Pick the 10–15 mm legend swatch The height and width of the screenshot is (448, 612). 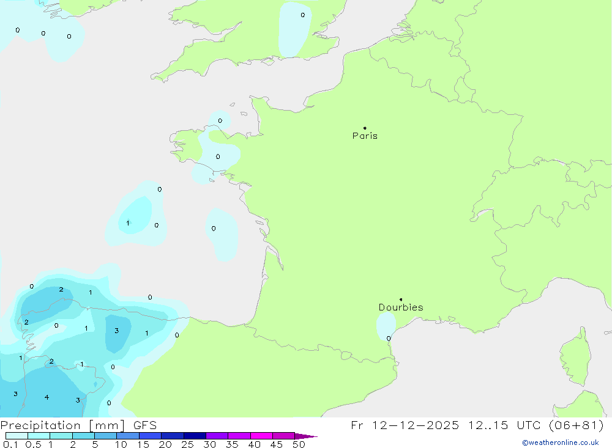click(x=128, y=436)
